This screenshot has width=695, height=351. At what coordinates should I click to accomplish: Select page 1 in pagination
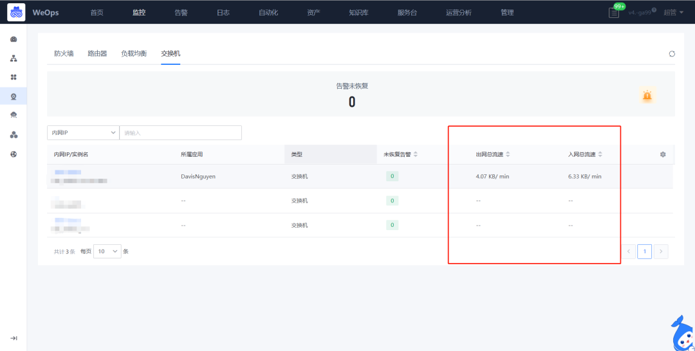point(644,251)
